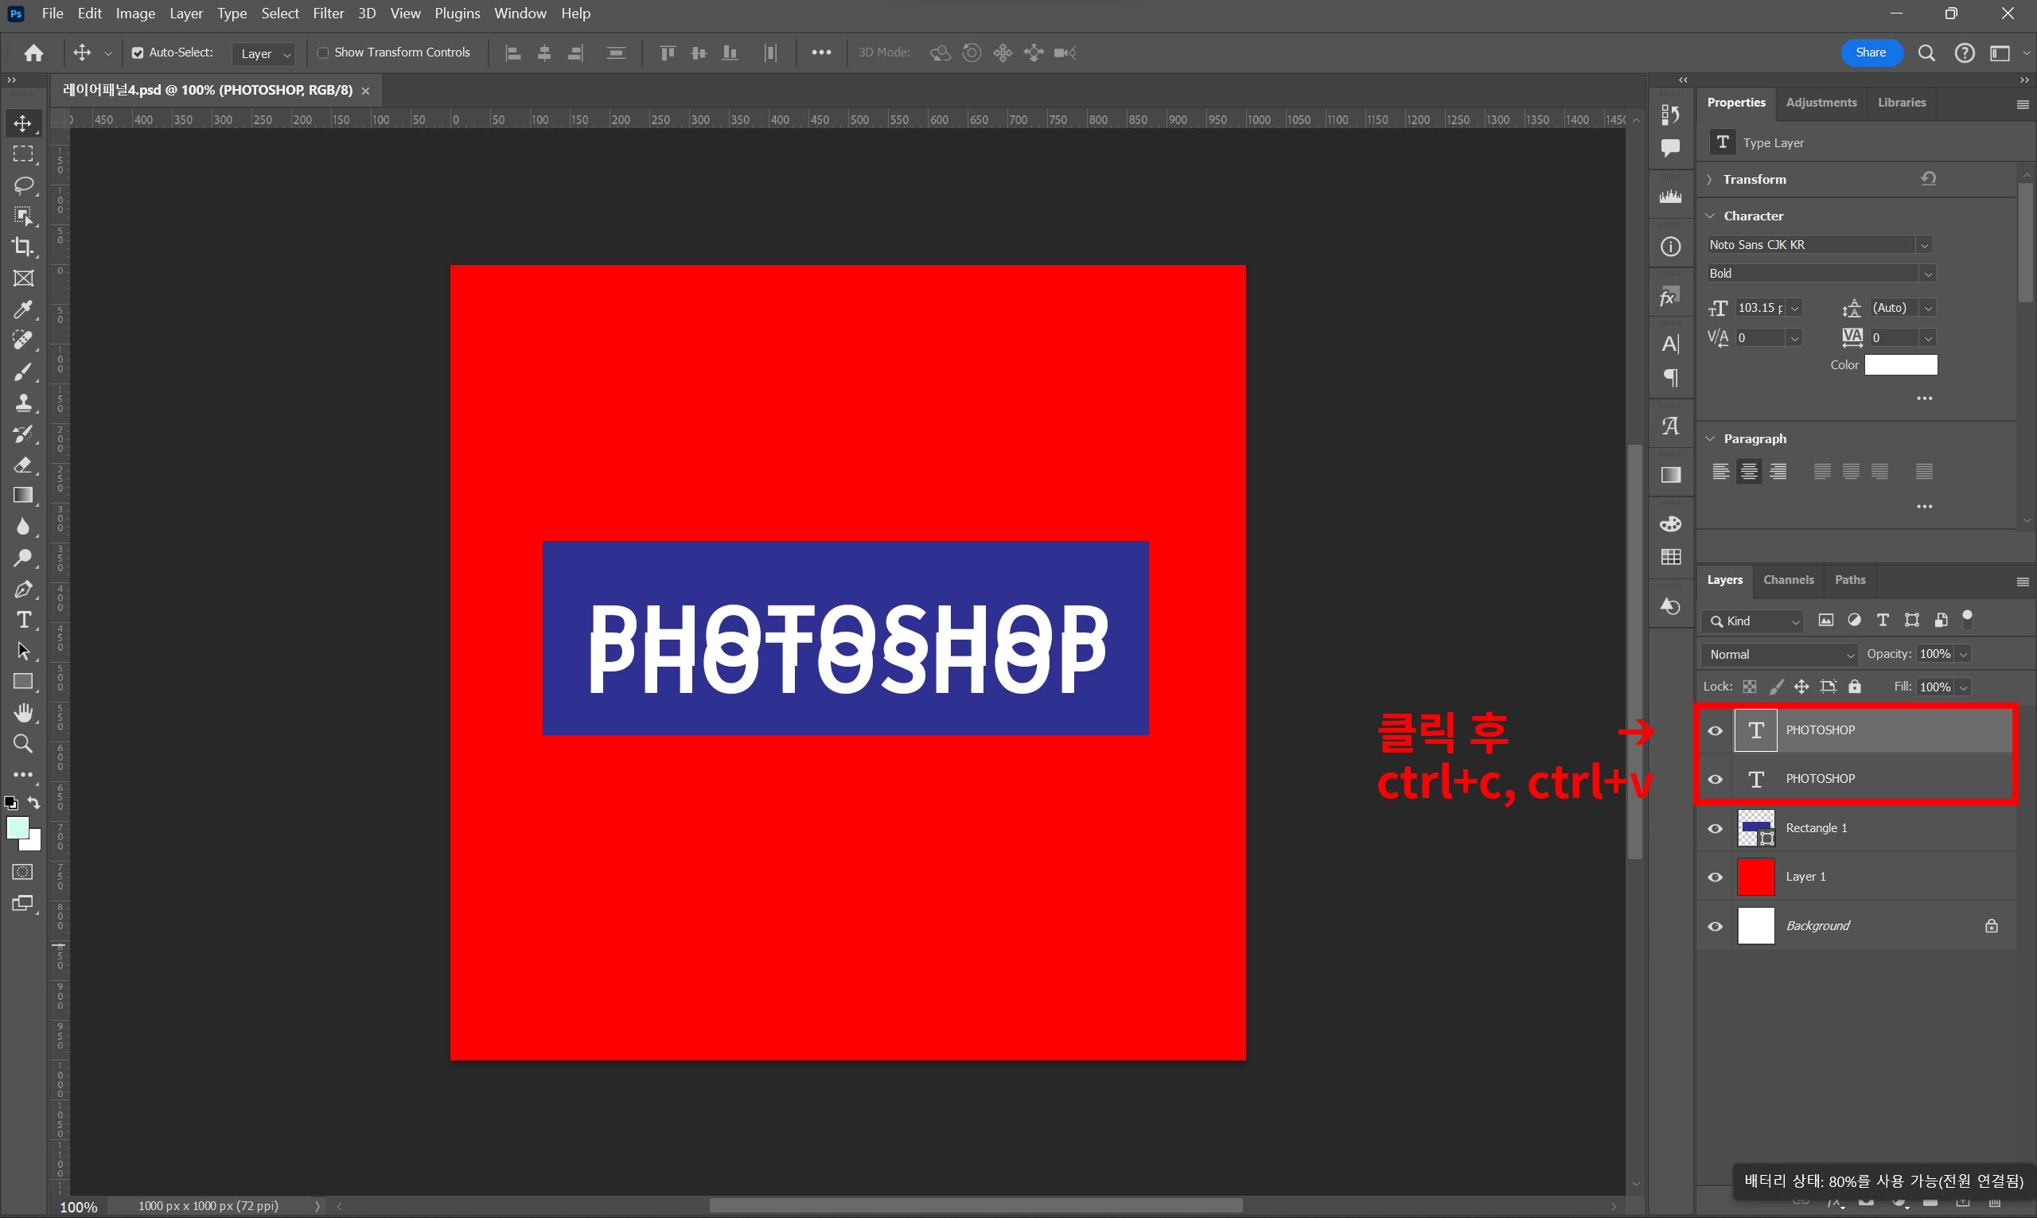2037x1218 pixels.
Task: Click the Opacity value field
Action: click(x=1934, y=654)
